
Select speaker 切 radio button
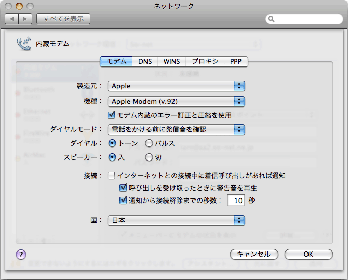pos(149,157)
